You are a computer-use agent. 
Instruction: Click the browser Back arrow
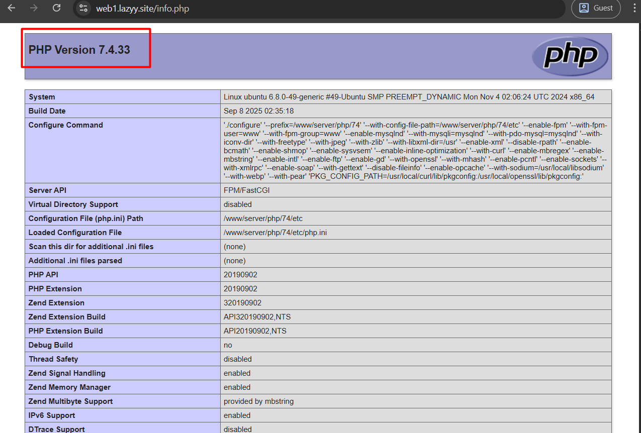(12, 8)
